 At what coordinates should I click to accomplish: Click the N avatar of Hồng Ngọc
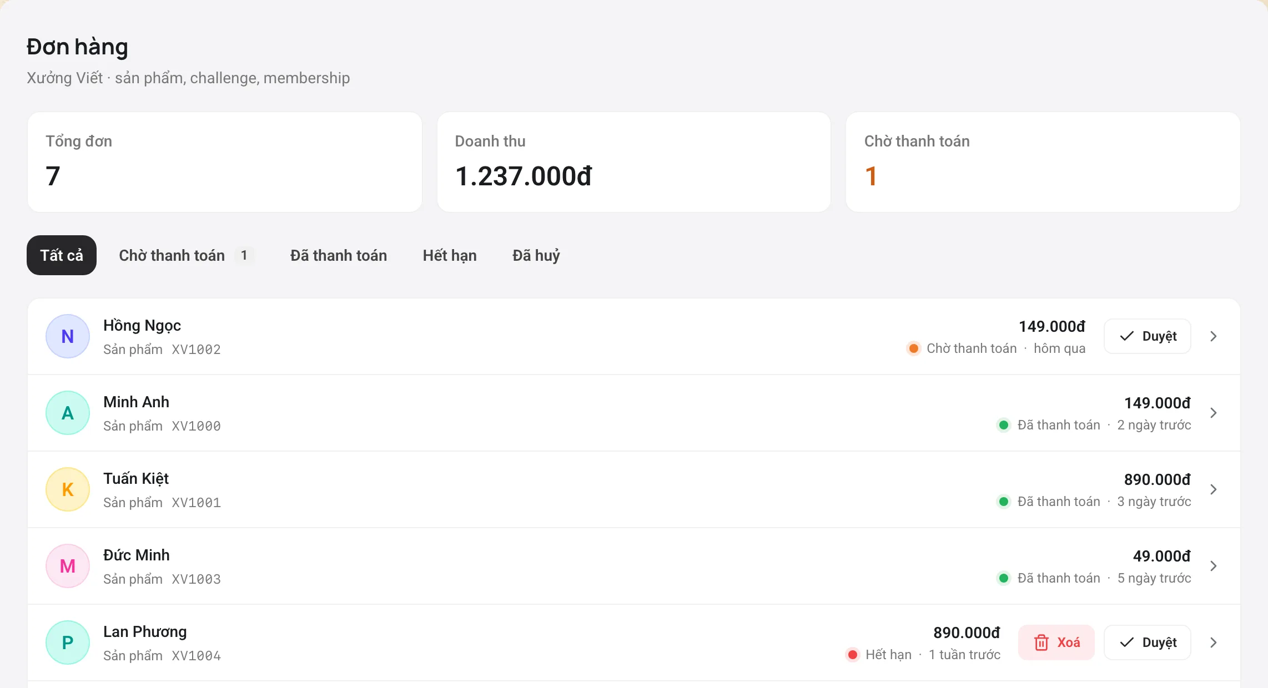[x=68, y=336]
